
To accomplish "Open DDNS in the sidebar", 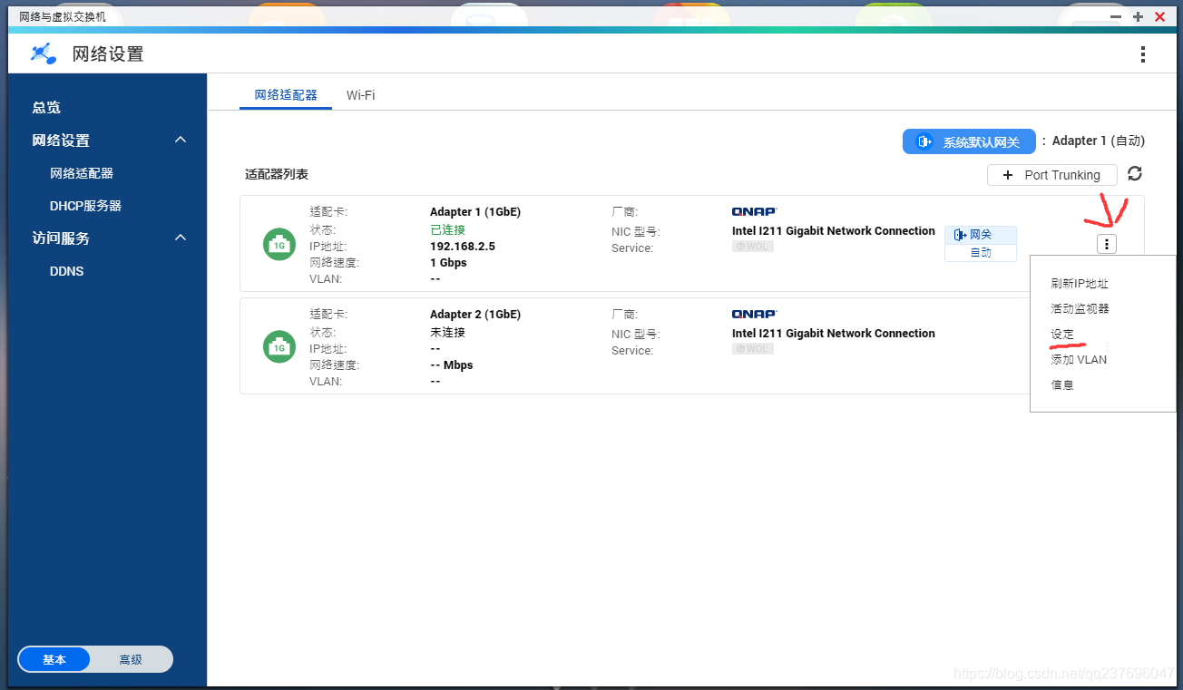I will click(67, 271).
